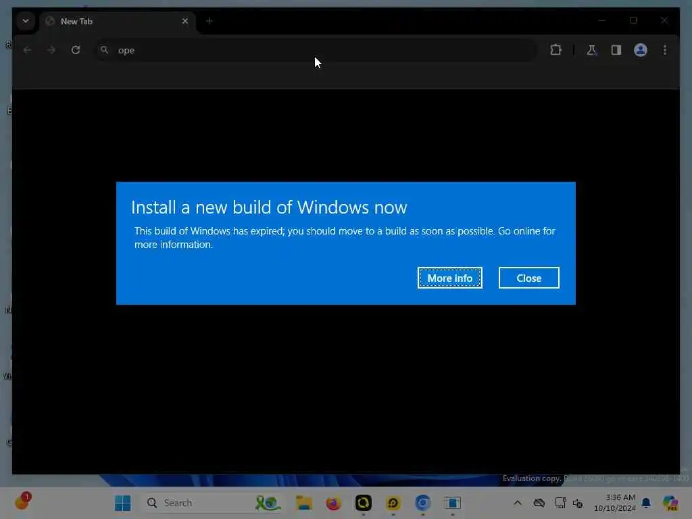Open the Copilot icon in the taskbar corner
The width and height of the screenshot is (692, 519).
670,503
